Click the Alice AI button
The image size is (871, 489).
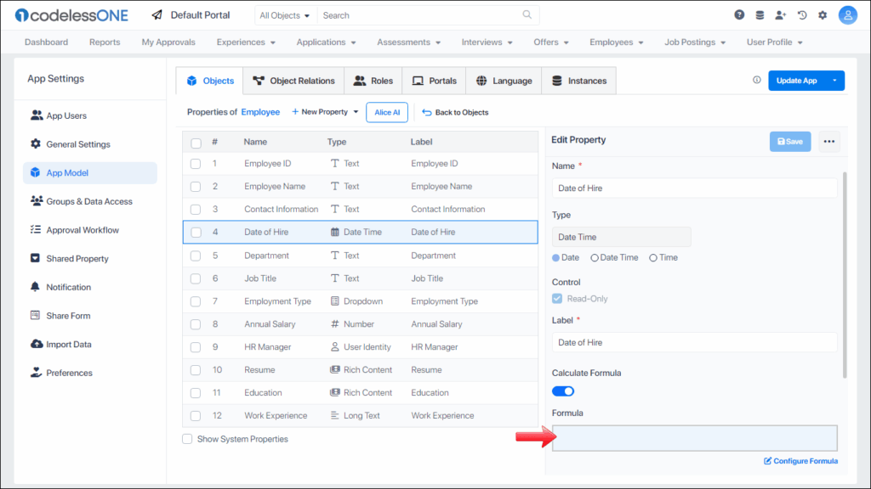[x=387, y=112]
